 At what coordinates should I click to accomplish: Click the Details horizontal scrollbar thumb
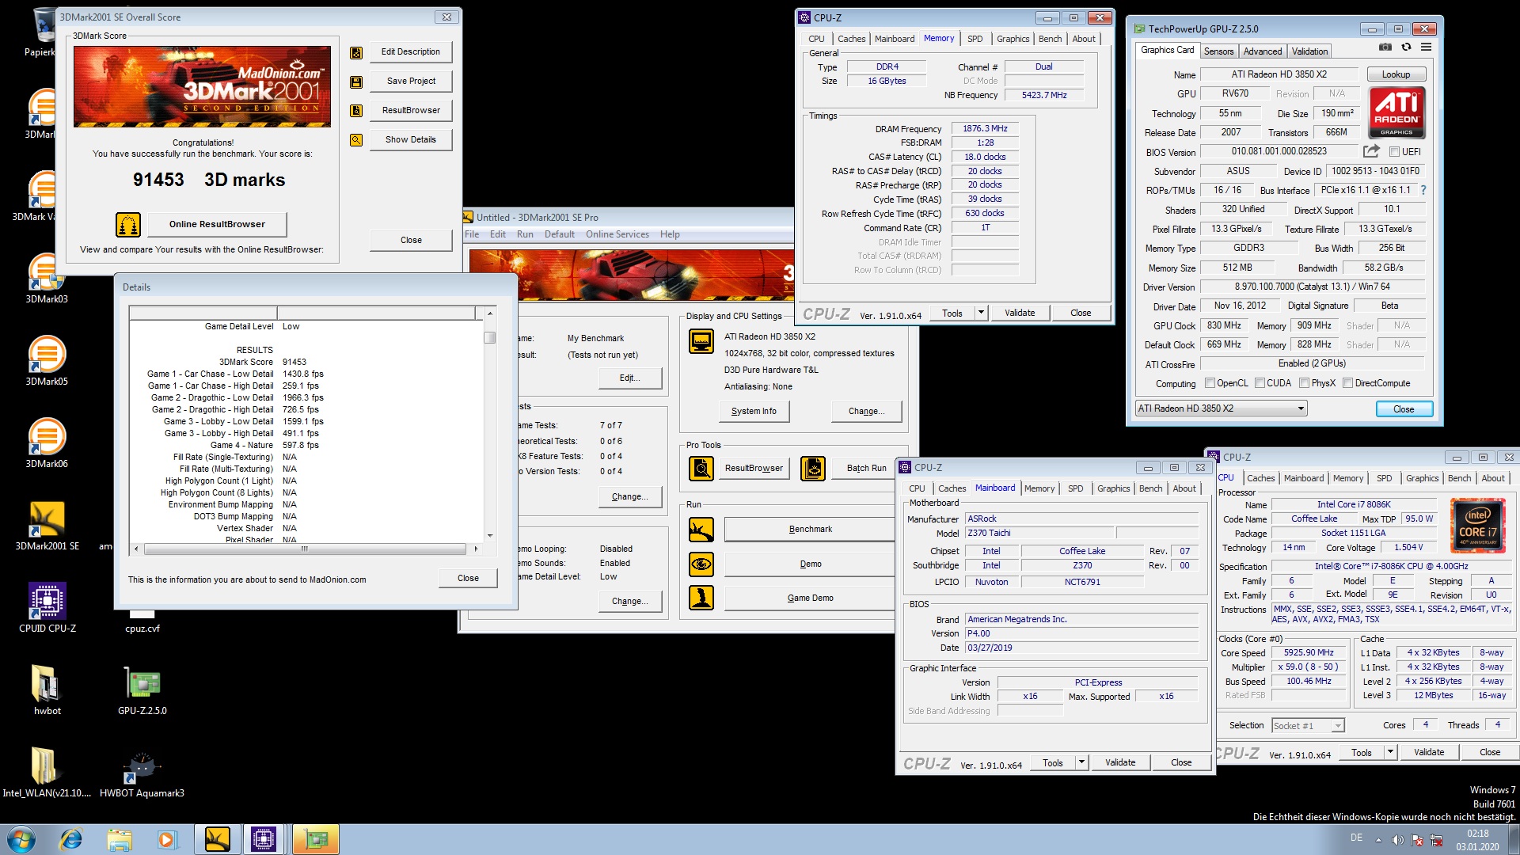[x=305, y=548]
